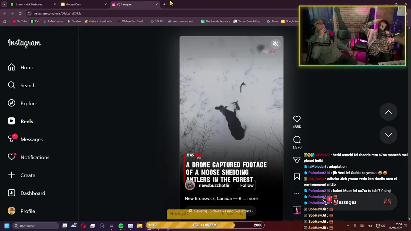Share the reel via send icon
The width and height of the screenshot is (411, 231).
(297, 160)
